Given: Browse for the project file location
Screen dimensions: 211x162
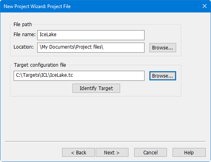Looking at the screenshot, I should point(163,47).
